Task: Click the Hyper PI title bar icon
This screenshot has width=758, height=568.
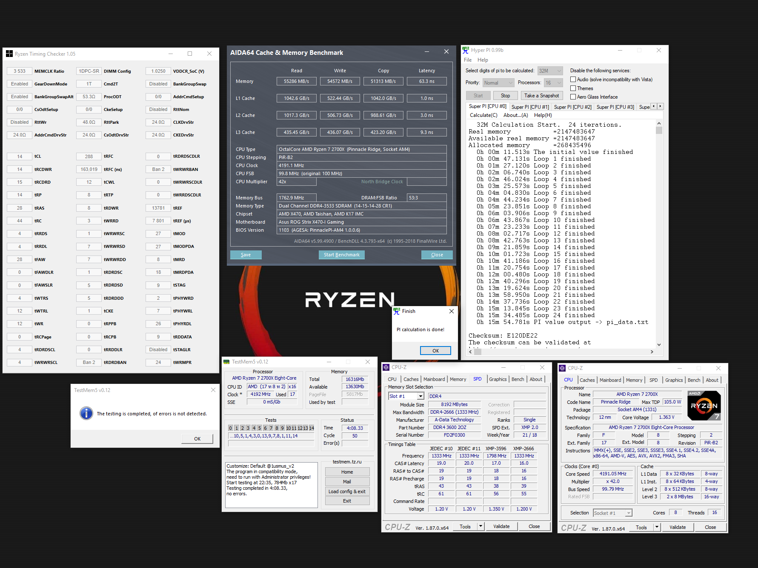Action: point(466,50)
